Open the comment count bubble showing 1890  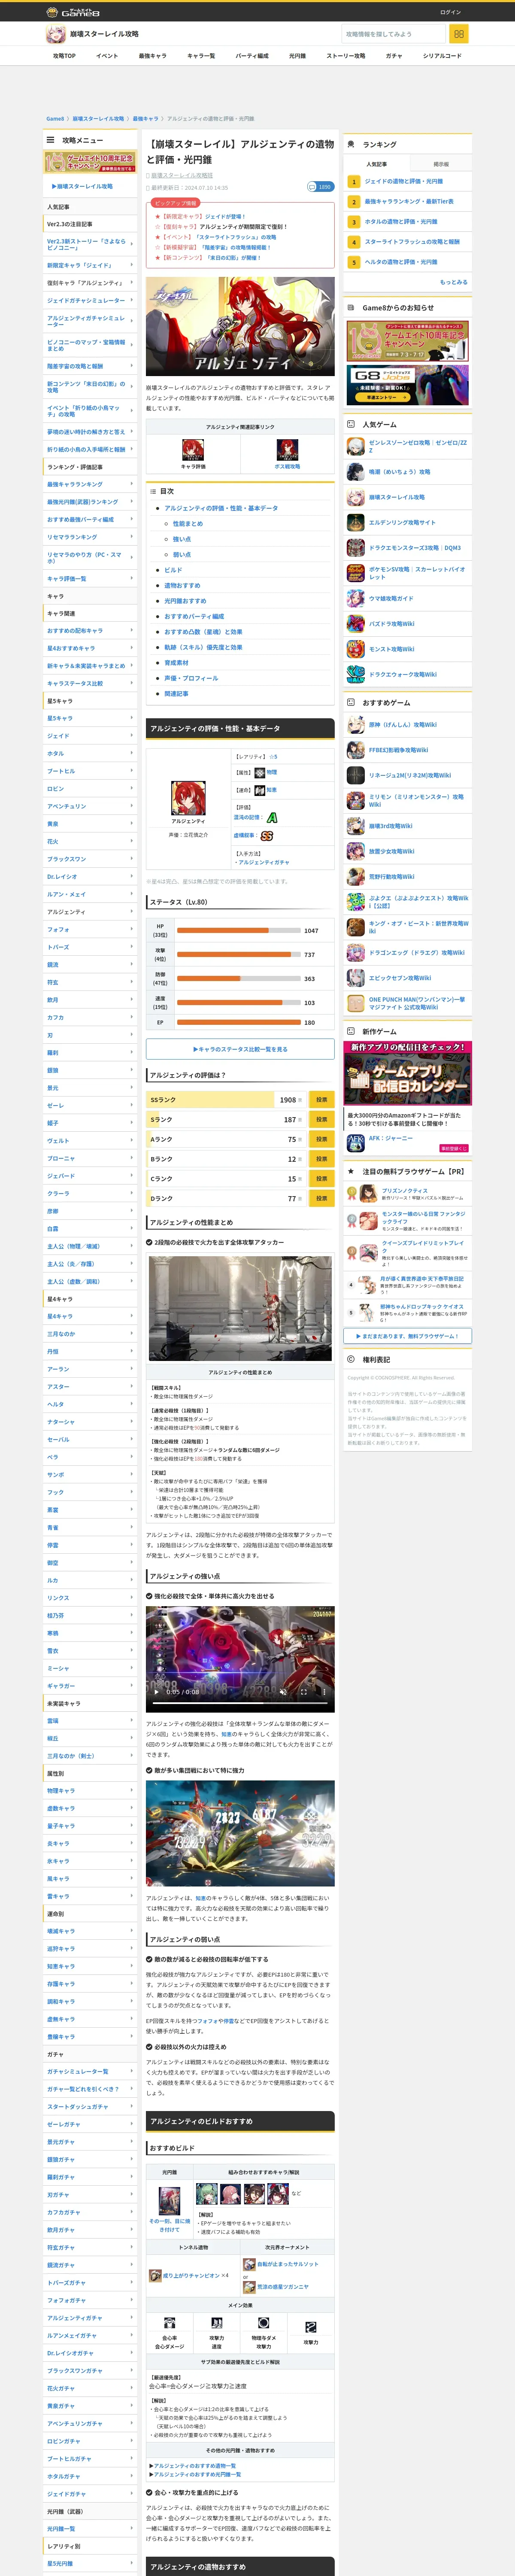320,187
